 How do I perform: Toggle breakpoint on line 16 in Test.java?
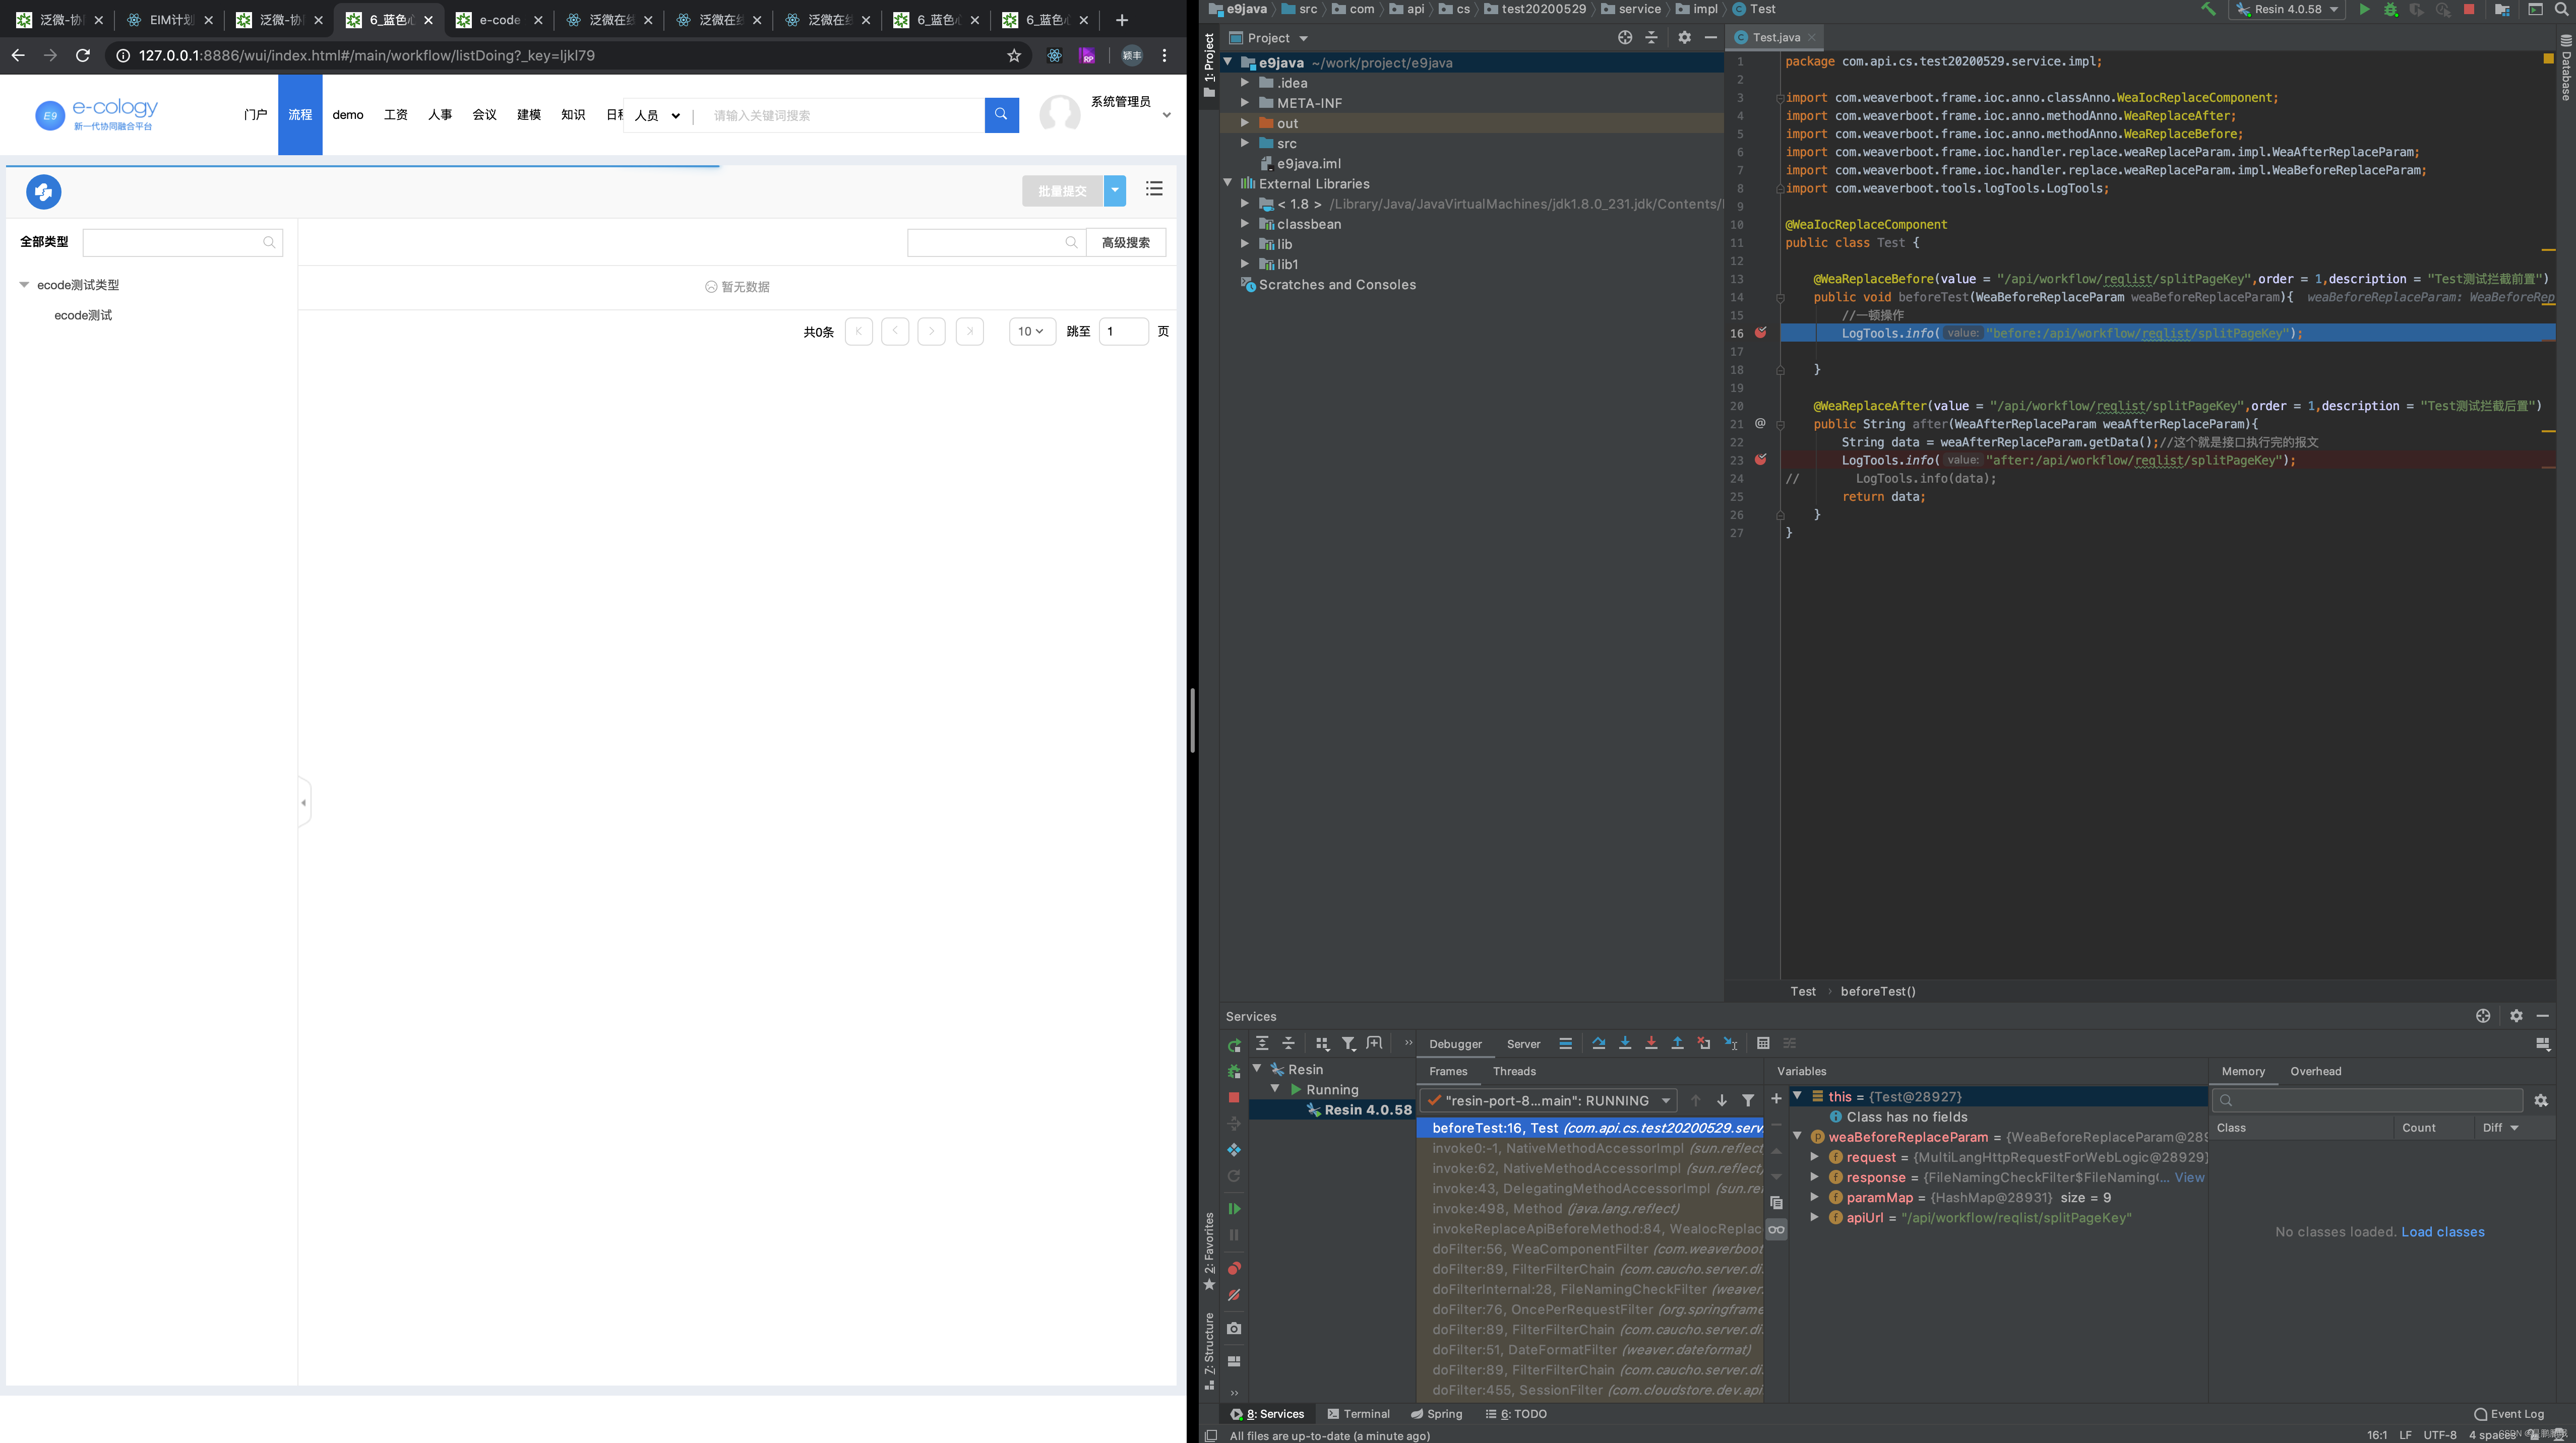tap(1760, 333)
